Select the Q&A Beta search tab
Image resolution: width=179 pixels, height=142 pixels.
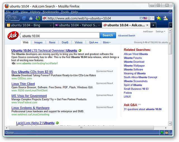pos(93,42)
